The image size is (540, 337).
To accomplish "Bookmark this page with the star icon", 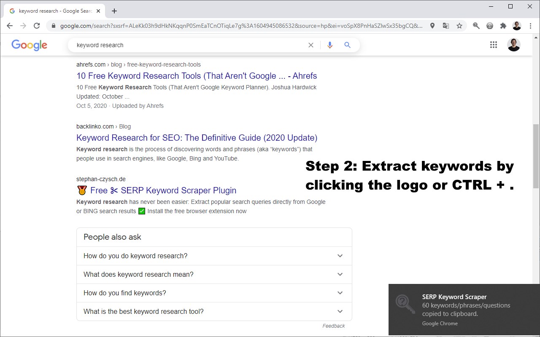I will [x=459, y=26].
